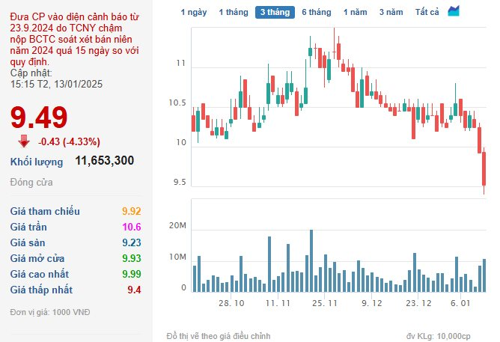Viewport: 500px width, 342px height.
Task: Click the 'Giá cao nhất' label
Action: click(x=40, y=274)
